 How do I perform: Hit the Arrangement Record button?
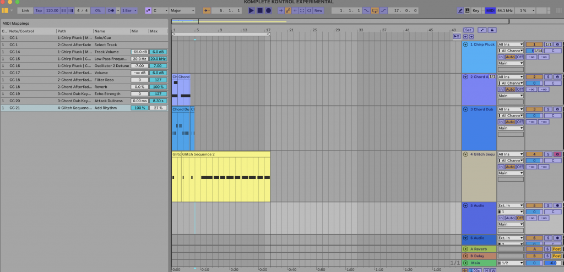coord(268,10)
